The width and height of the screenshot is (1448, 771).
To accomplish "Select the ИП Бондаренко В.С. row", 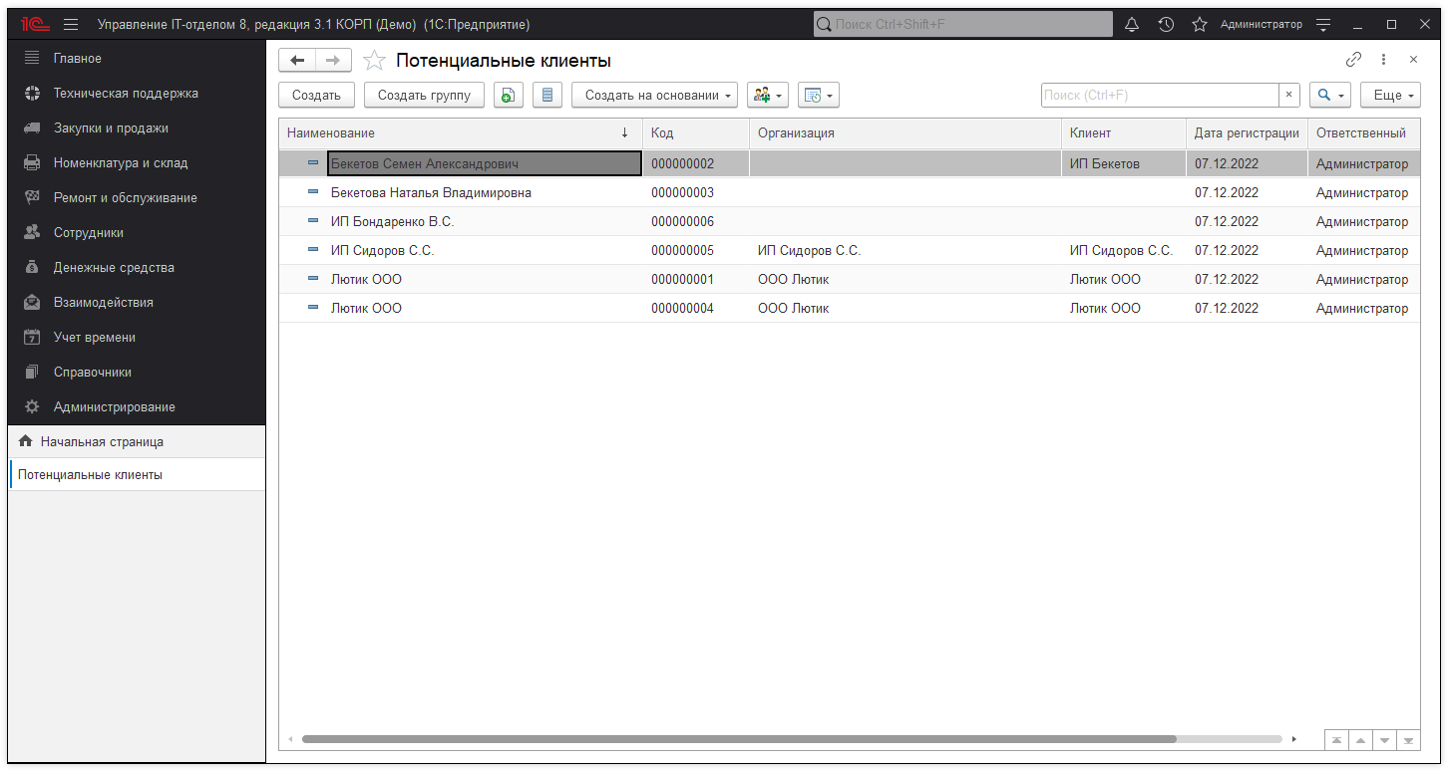I will click(x=392, y=221).
